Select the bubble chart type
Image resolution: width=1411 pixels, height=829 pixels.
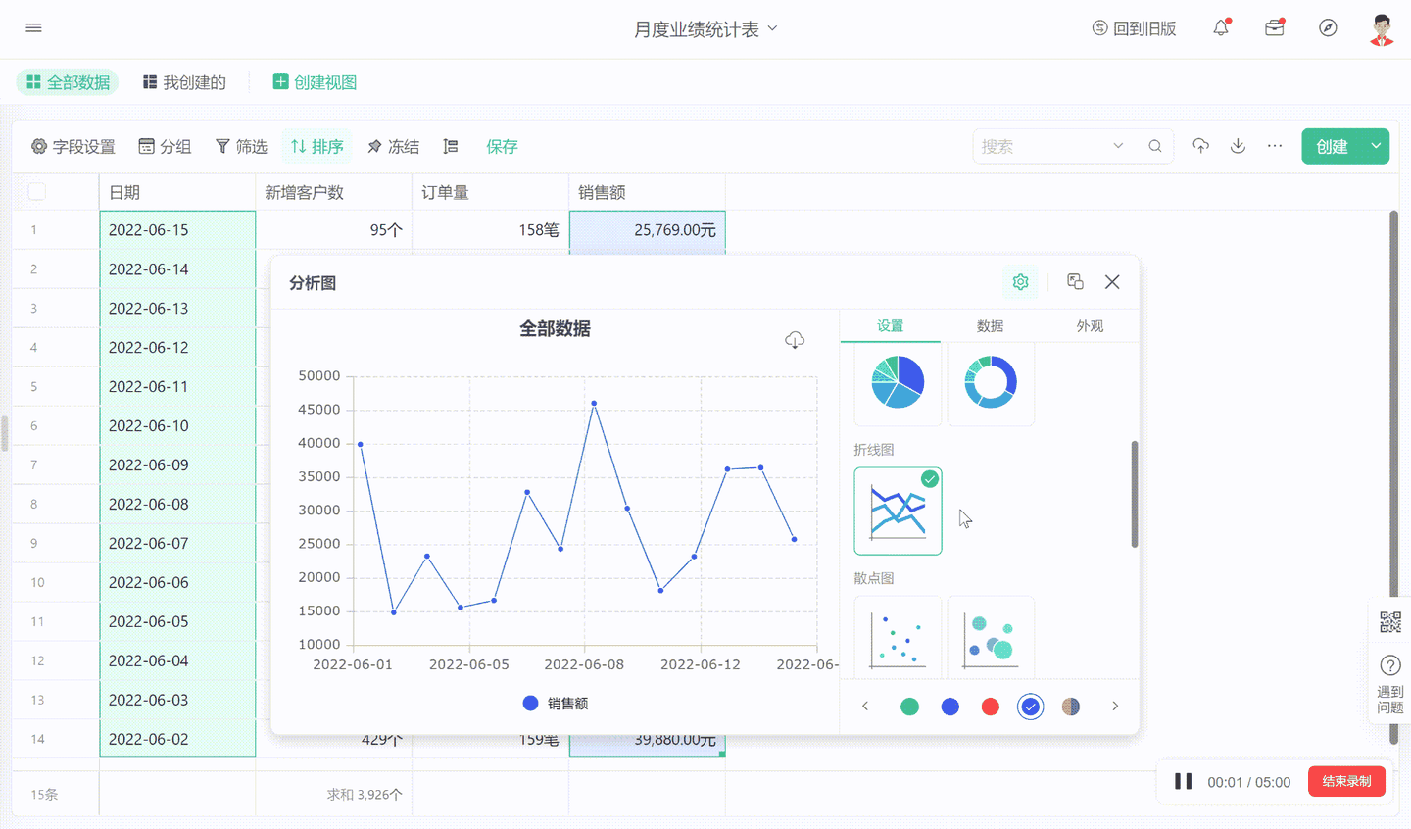(991, 637)
